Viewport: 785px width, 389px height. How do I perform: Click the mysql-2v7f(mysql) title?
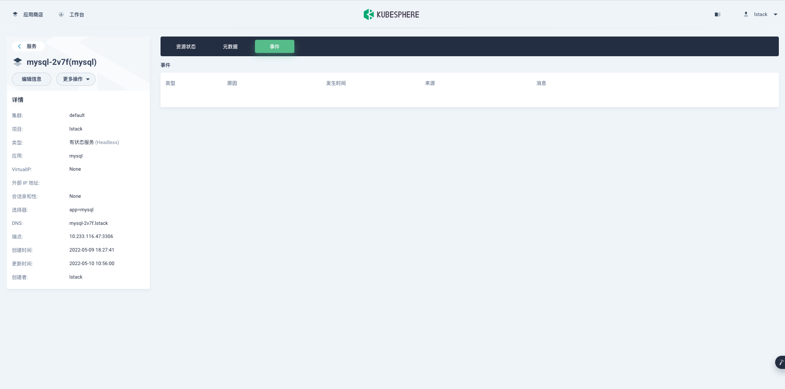[62, 62]
